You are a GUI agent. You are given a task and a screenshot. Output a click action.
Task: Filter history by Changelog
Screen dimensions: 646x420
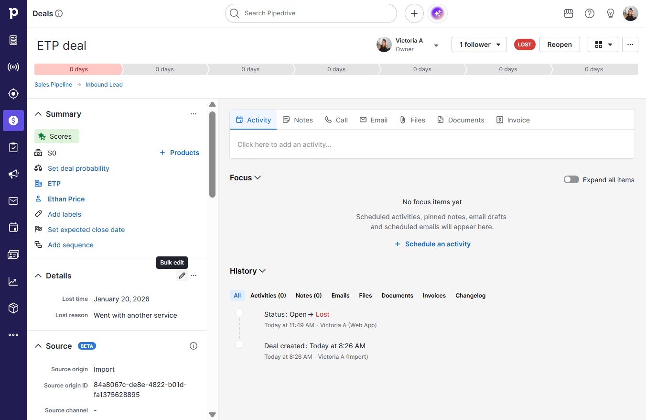(x=470, y=296)
